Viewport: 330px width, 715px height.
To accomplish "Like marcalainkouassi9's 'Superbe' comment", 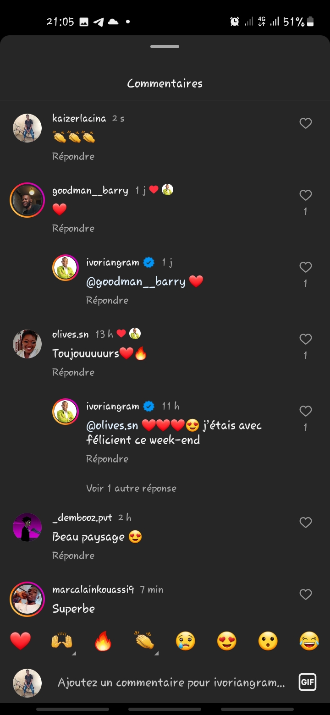I will click(x=306, y=594).
